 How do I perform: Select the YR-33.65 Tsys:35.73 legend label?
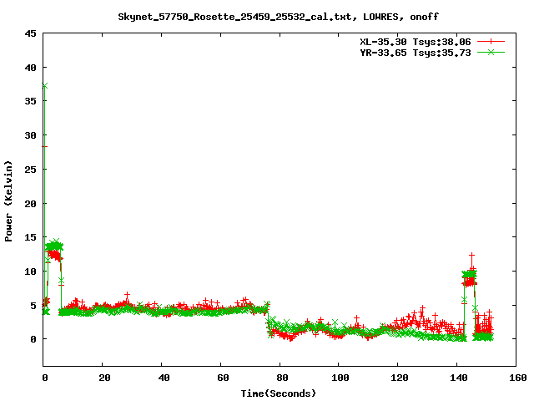point(416,53)
